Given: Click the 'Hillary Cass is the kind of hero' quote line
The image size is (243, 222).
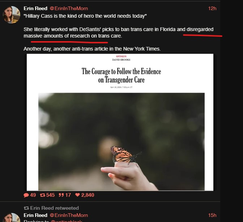Looking at the screenshot, I should pos(85,16).
